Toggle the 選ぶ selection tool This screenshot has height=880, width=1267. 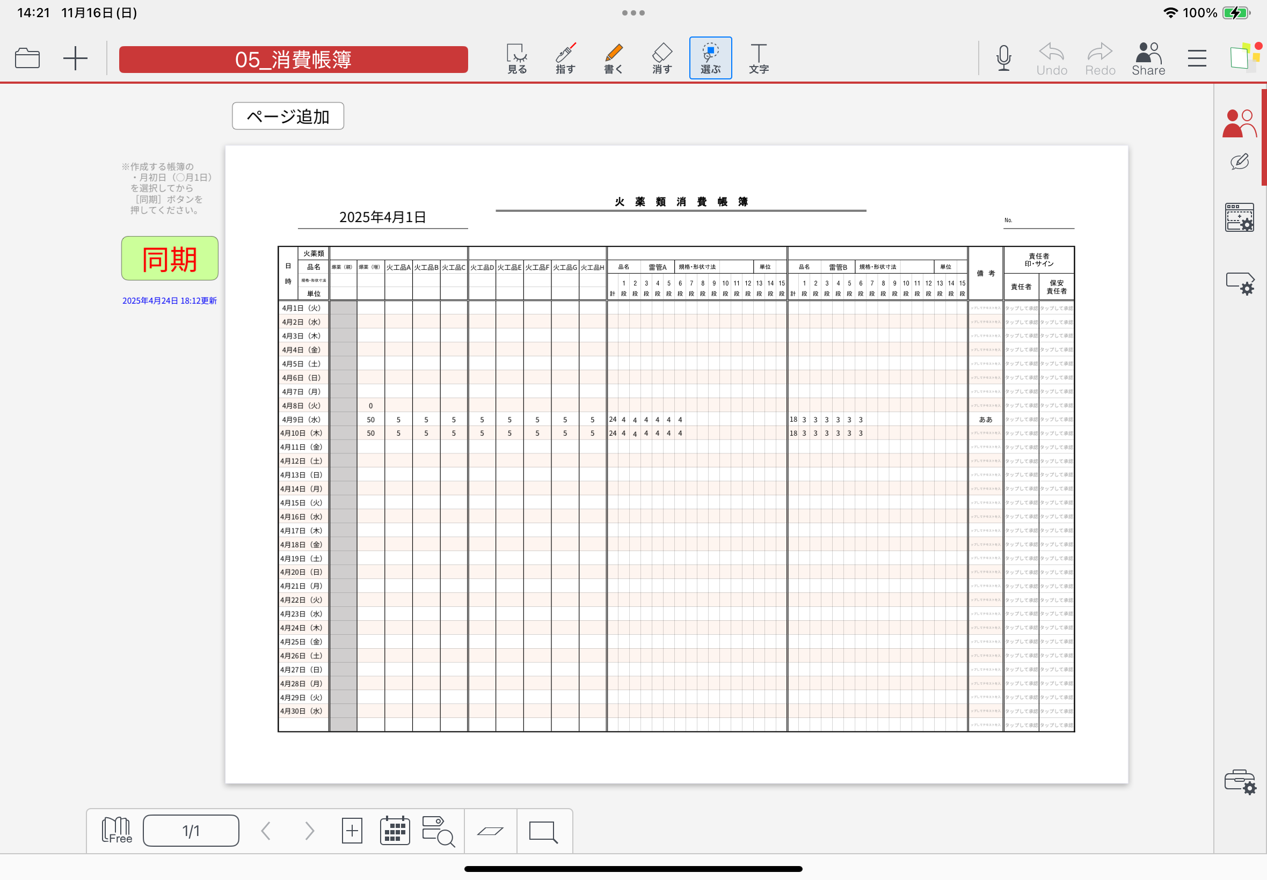point(710,58)
